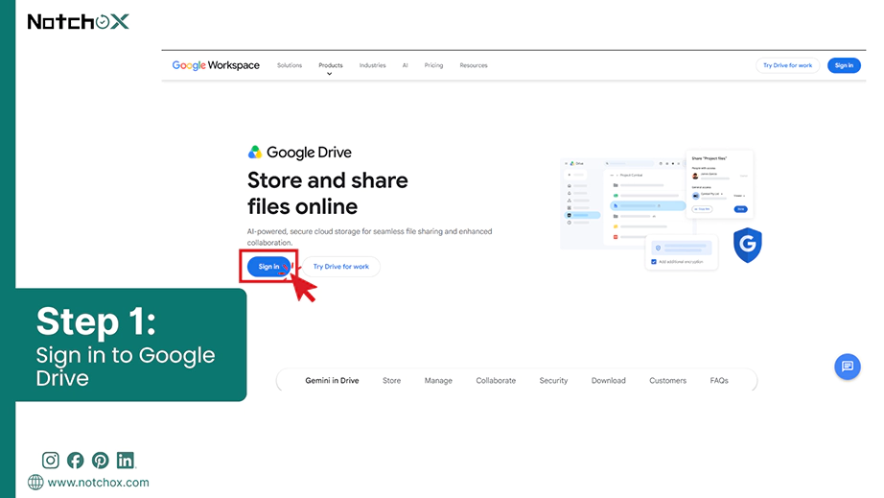
Task: Open the Pricing page link
Action: tap(433, 65)
